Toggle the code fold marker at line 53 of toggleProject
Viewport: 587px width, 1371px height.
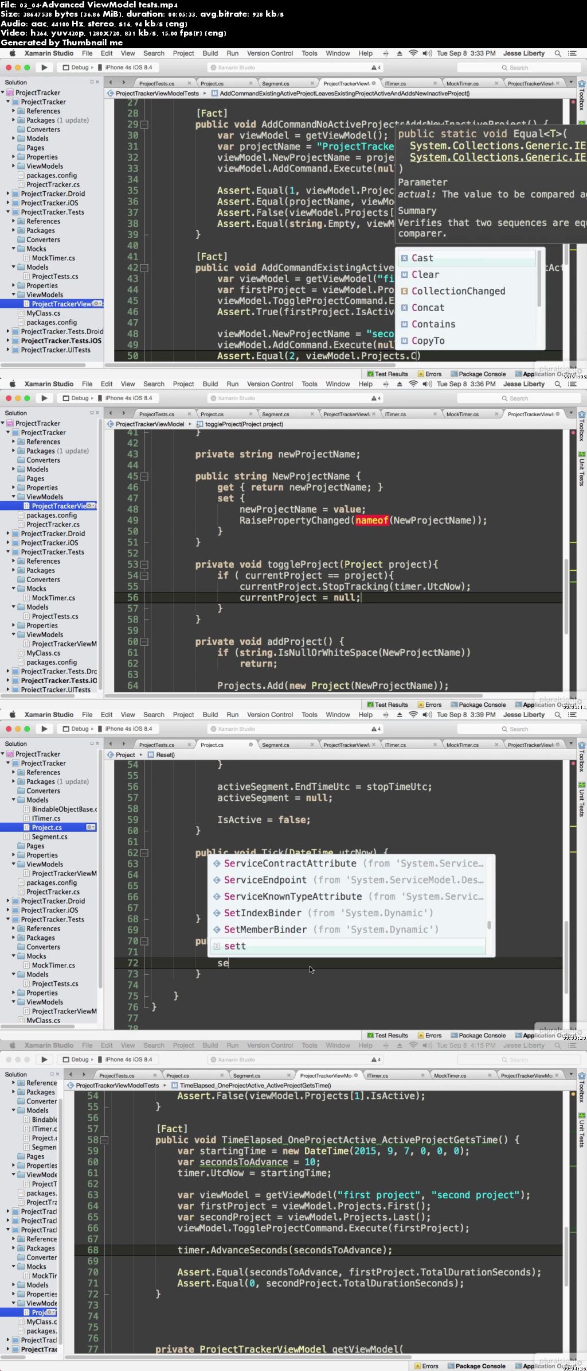pos(144,565)
